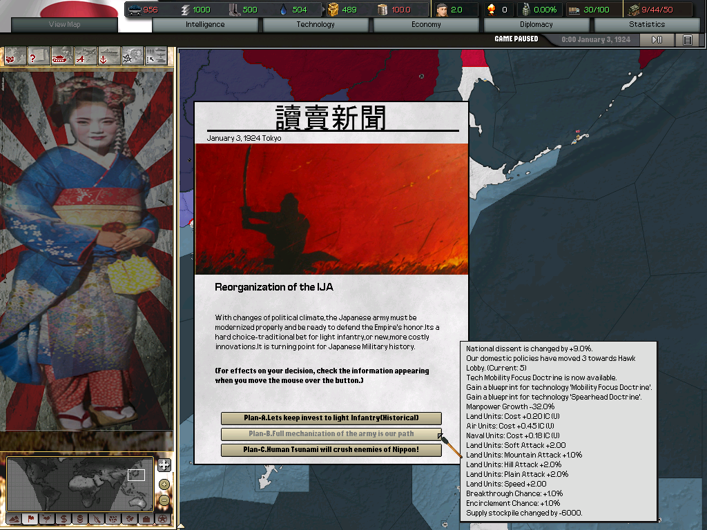707x530 pixels.
Task: Click the question mark help icon
Action: [x=38, y=57]
